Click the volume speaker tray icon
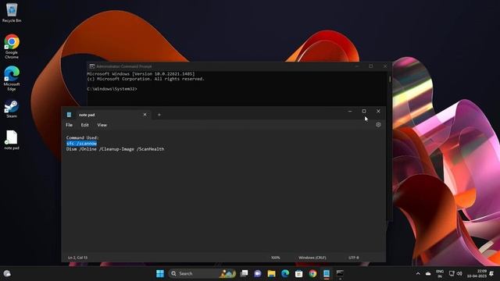This screenshot has height=281, width=500. 459,273
